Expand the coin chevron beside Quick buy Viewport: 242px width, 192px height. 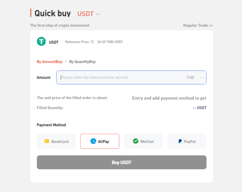pyautogui.click(x=98, y=14)
